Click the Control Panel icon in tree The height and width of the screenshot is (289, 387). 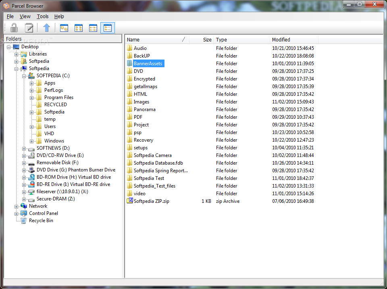point(24,213)
